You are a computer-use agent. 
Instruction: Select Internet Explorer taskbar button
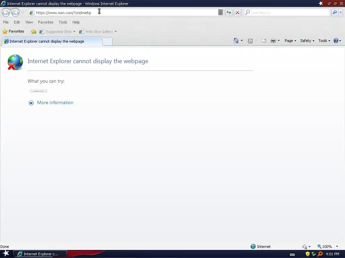[x=40, y=254]
